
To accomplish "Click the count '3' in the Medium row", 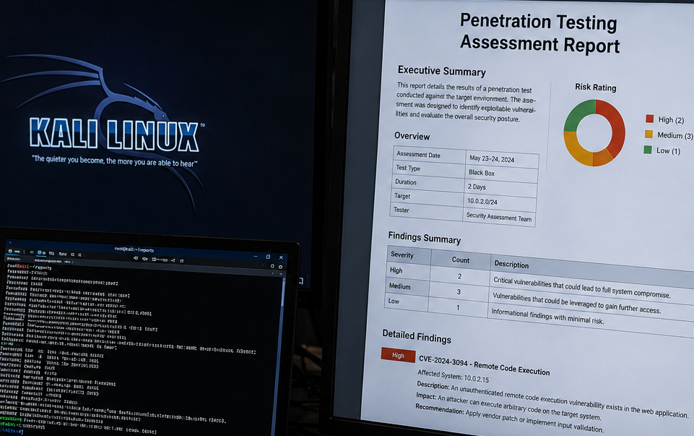I will [459, 291].
